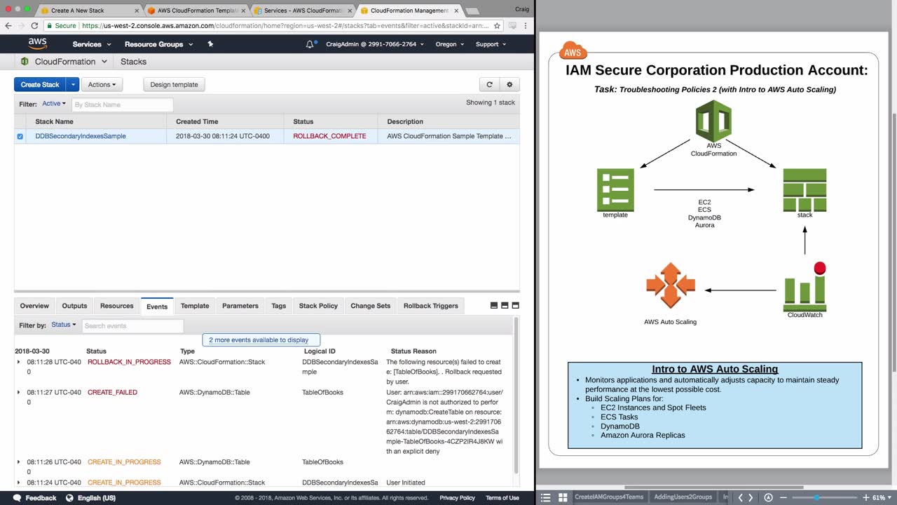Screen dimensions: 897x505
Task: Close the Services - AWS CloudFormation tab
Action: (349, 11)
